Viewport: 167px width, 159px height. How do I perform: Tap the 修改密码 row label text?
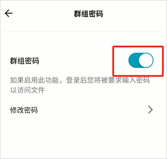[24, 110]
